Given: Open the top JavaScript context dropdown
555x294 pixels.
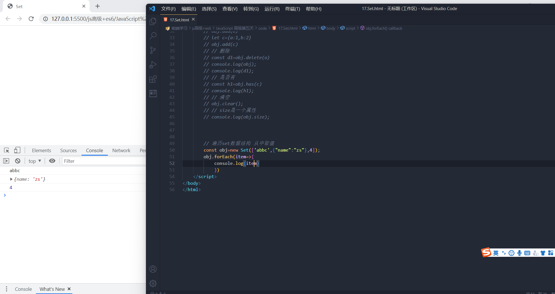Looking at the screenshot, I should (x=35, y=161).
